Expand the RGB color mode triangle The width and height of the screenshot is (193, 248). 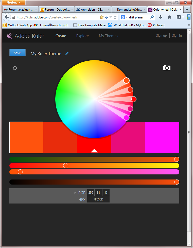pos(75,193)
